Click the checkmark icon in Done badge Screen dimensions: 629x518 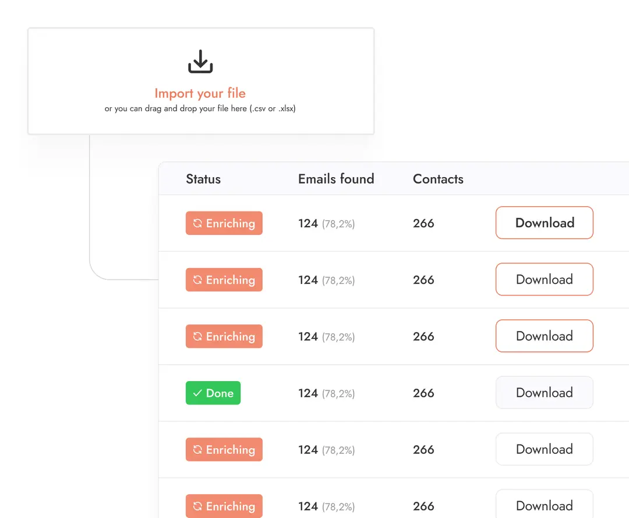pyautogui.click(x=197, y=393)
